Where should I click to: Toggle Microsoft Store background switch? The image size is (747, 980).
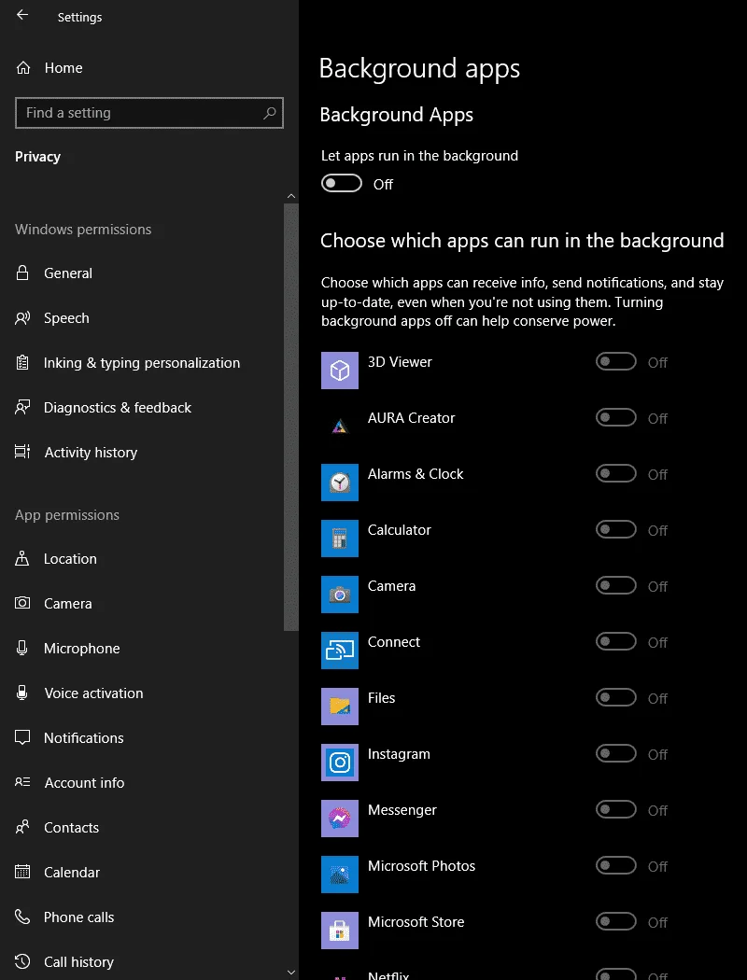tap(615, 921)
